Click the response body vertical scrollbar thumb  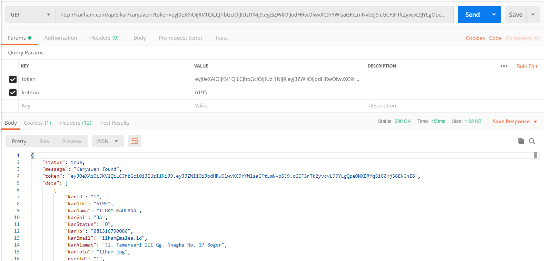(536, 155)
